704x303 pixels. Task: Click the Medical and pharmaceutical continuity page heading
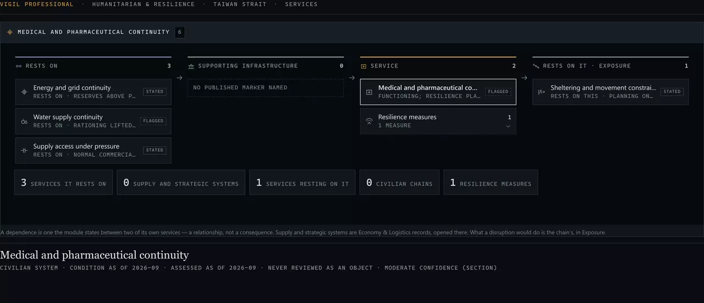click(x=95, y=255)
